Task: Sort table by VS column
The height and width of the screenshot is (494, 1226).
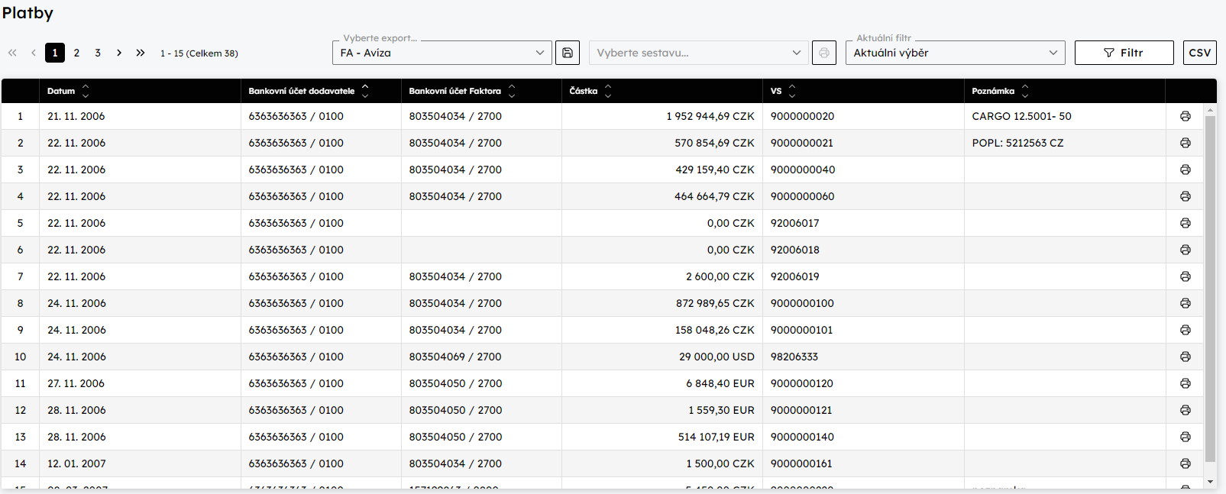Action: (x=792, y=91)
